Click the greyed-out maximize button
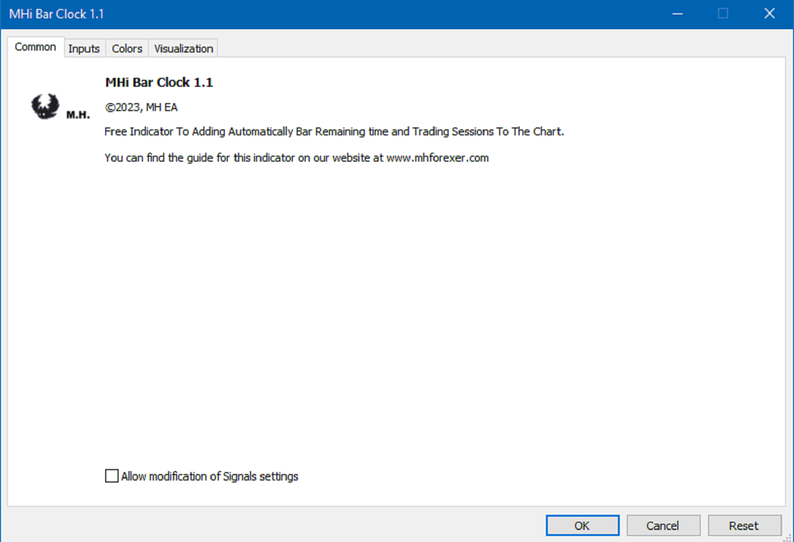This screenshot has height=542, width=794. [x=723, y=13]
